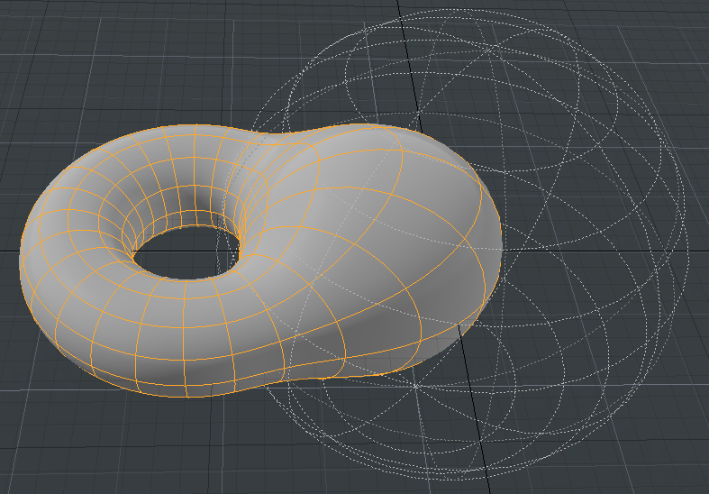Click the wireframe sphere's bottom pole convergence point
Image resolution: width=709 pixels, height=494 pixels.
[x=416, y=386]
